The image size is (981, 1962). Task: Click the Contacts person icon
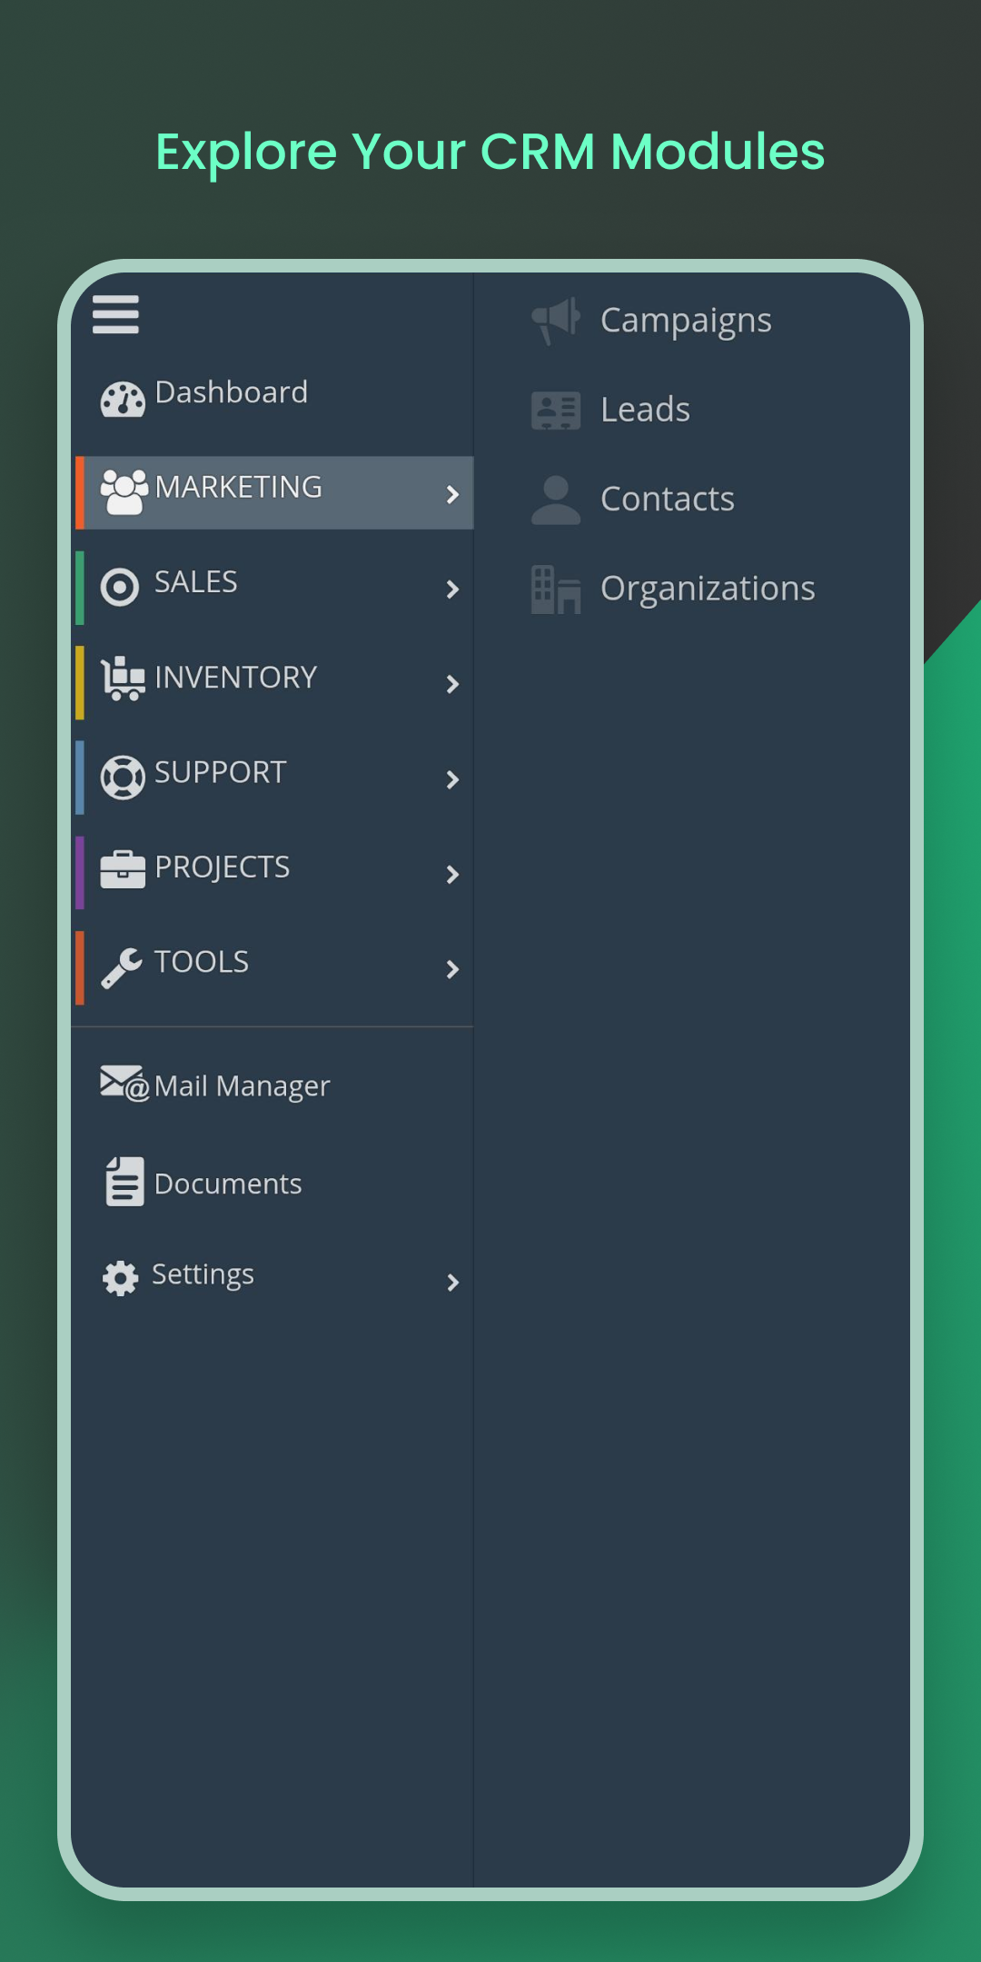coord(556,500)
